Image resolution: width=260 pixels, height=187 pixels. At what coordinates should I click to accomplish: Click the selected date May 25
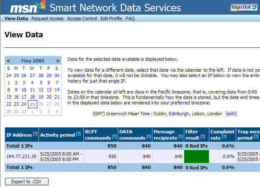(x=33, y=104)
